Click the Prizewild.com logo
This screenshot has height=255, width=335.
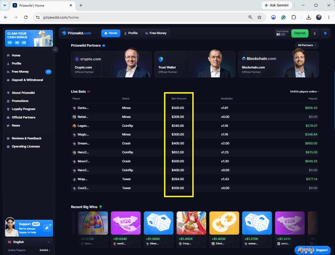76,33
